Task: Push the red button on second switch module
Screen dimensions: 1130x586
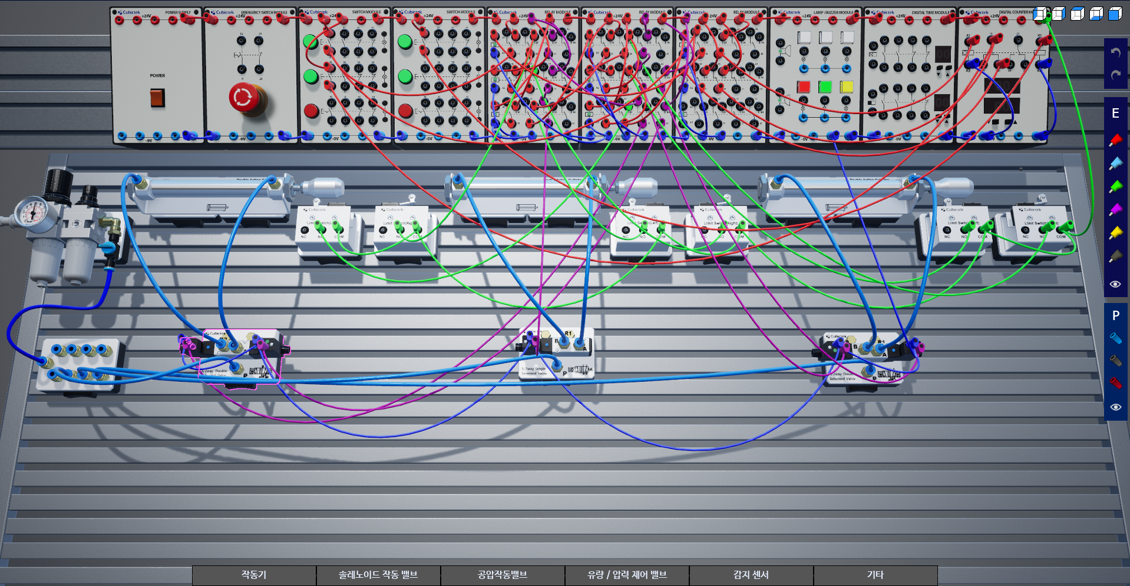Action: [405, 111]
